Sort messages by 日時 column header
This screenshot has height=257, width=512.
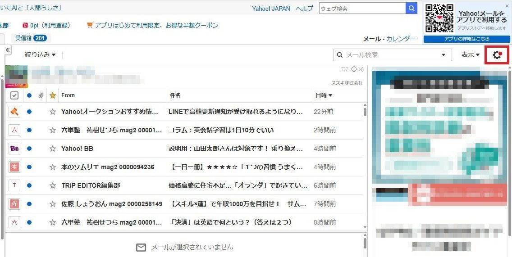click(x=324, y=95)
